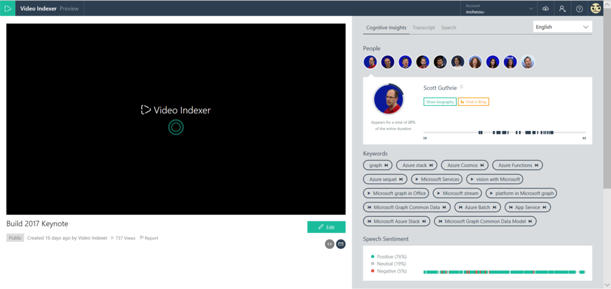The image size is (611, 289).
Task: Click the Edit button
Action: pos(326,227)
